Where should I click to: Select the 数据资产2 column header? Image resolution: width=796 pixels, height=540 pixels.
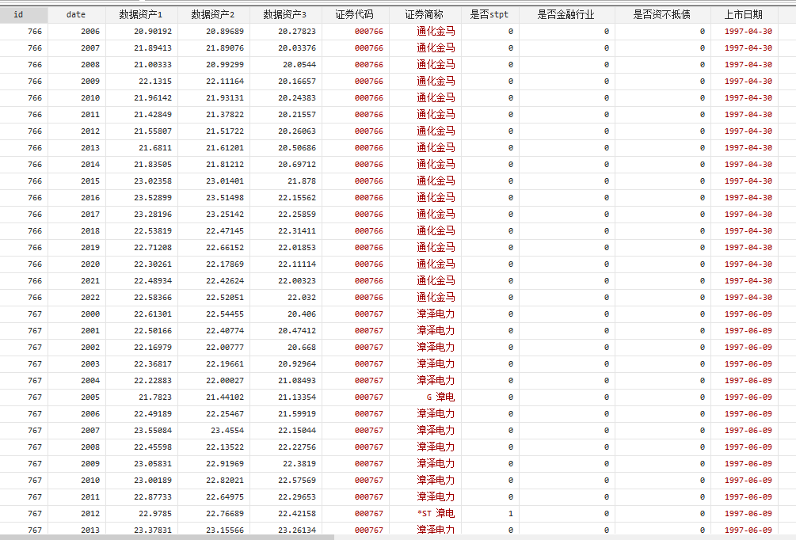pos(213,14)
